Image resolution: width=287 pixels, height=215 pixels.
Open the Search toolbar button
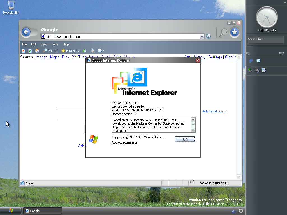point(50,51)
